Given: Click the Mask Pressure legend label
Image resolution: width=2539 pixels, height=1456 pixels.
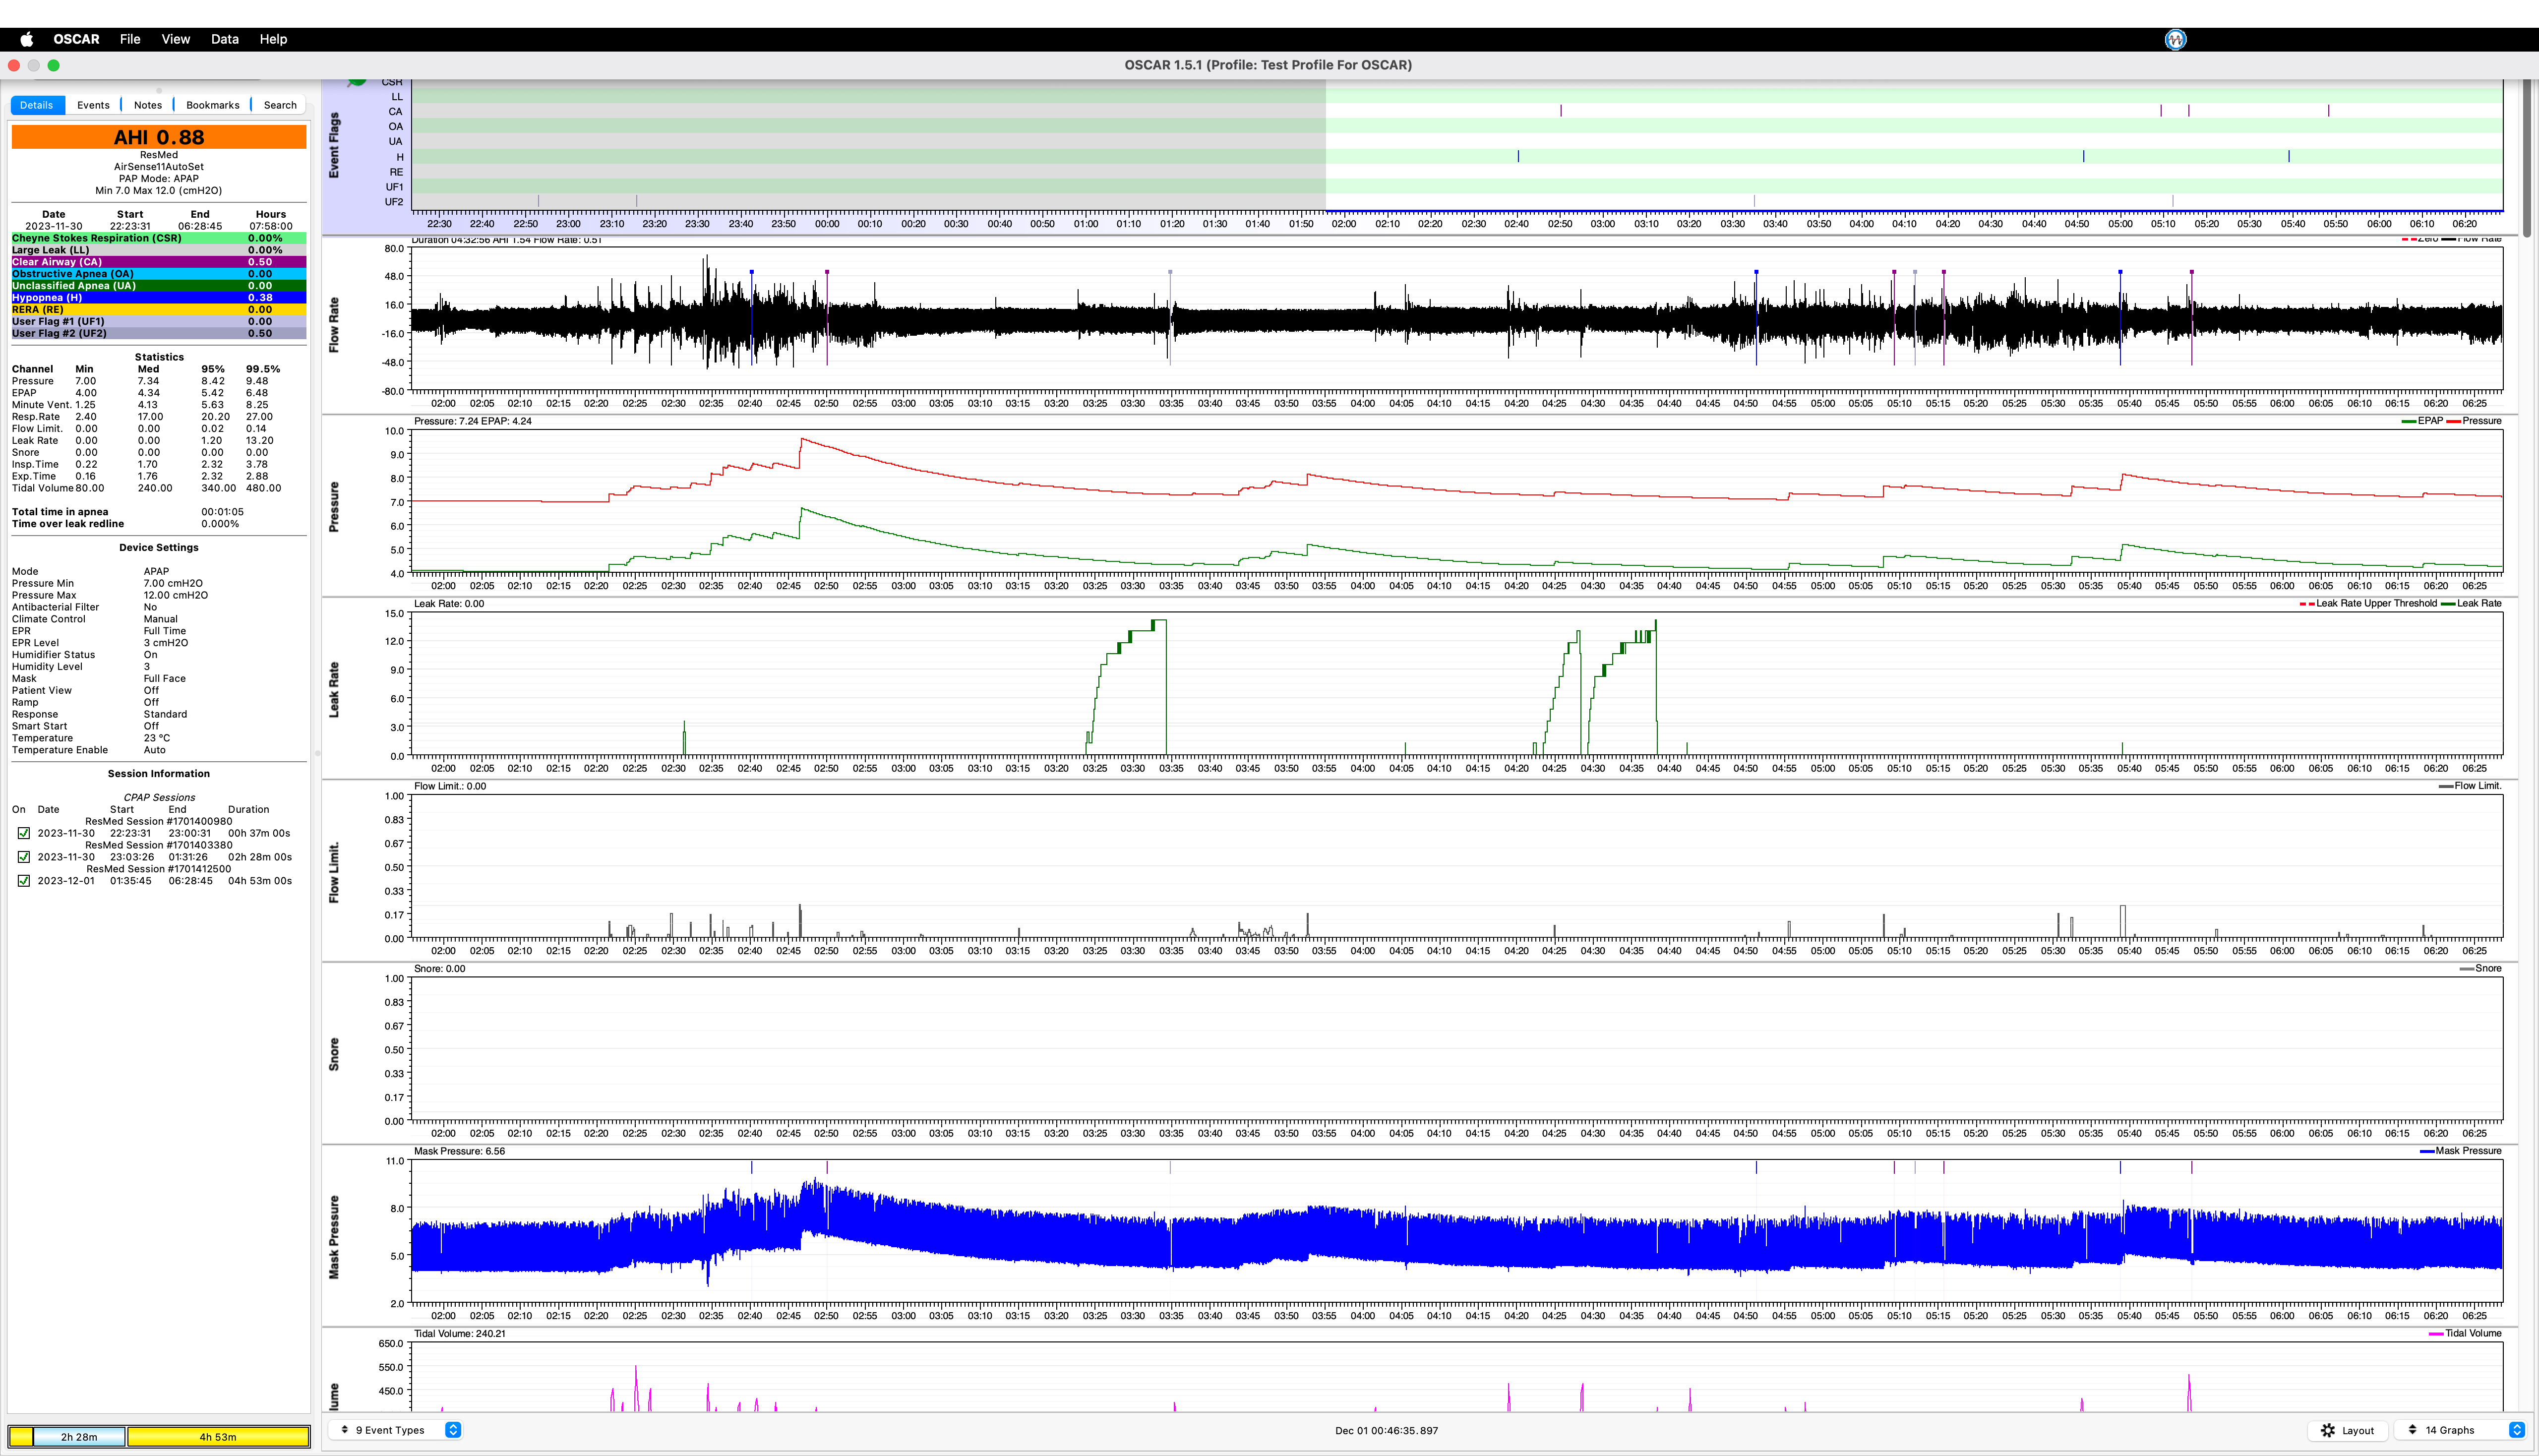Looking at the screenshot, I should [2460, 1151].
